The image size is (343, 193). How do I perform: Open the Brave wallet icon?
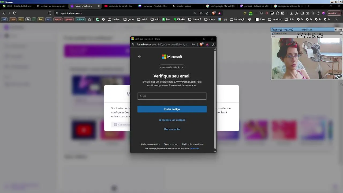[x=307, y=13]
